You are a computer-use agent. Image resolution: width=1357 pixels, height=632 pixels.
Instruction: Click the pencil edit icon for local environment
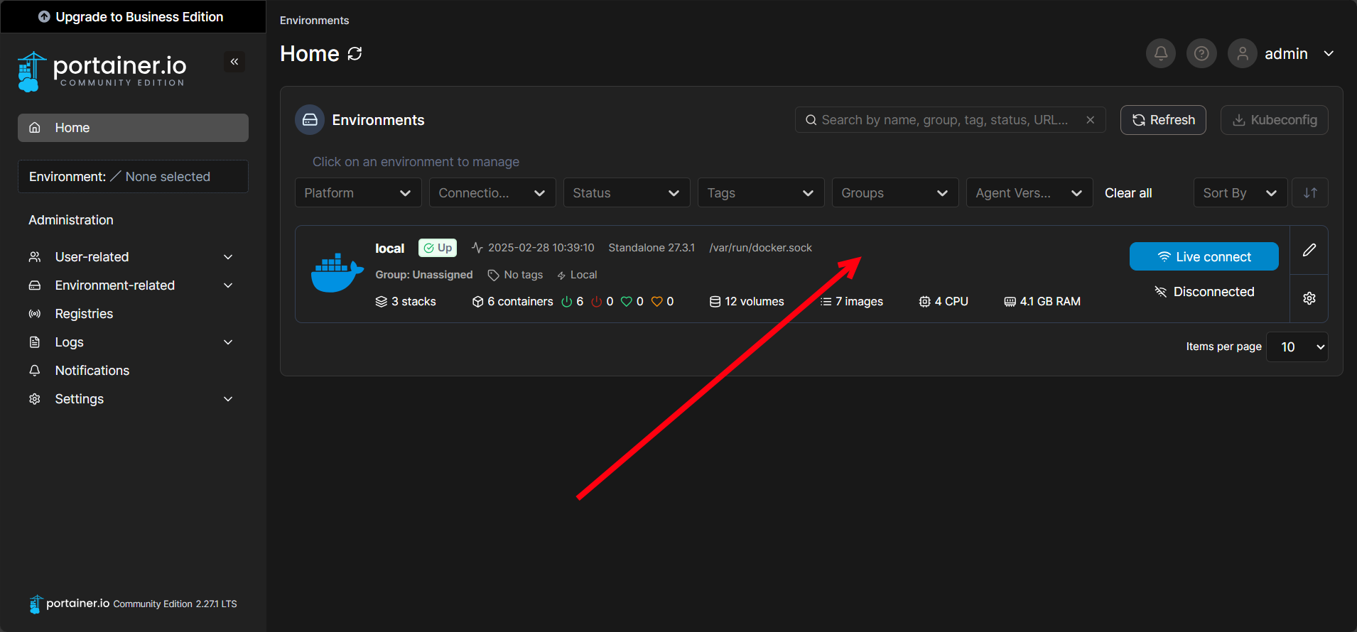(x=1309, y=250)
